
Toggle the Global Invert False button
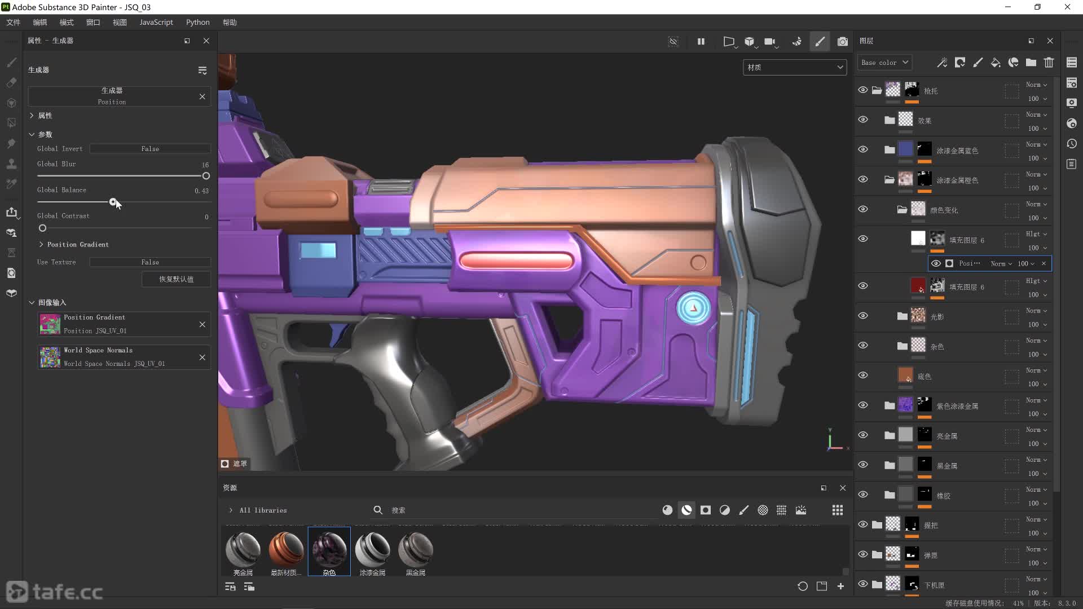150,149
